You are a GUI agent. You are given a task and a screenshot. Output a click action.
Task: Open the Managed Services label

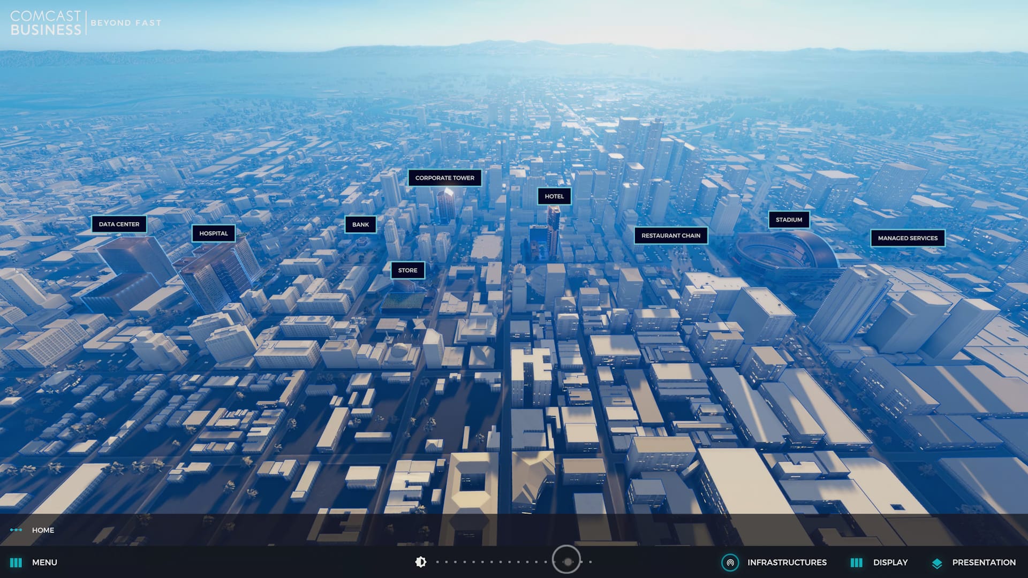pyautogui.click(x=908, y=238)
